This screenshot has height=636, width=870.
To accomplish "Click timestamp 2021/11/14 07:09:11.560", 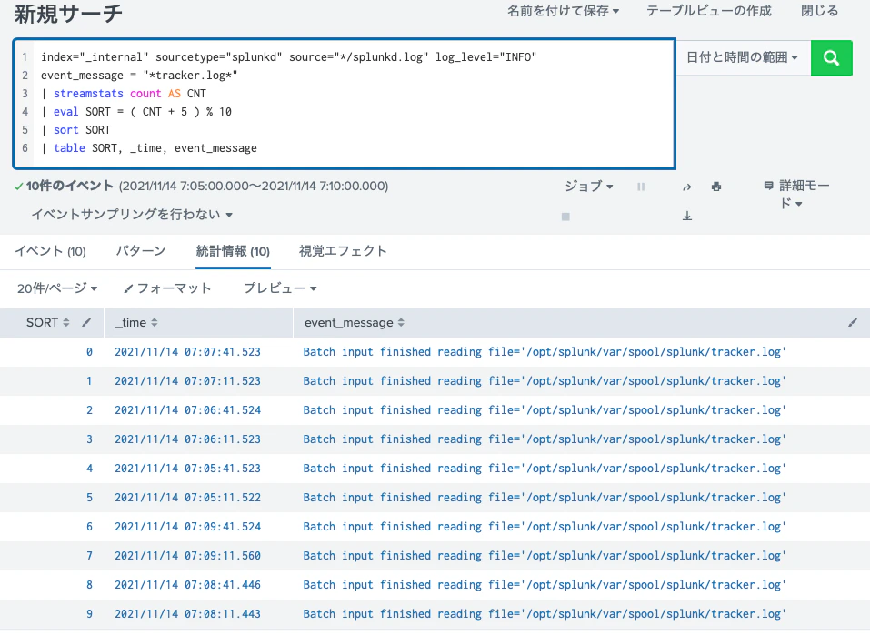I will pos(187,556).
